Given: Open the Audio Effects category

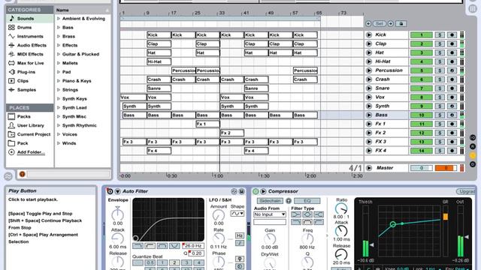Looking at the screenshot, I should point(32,45).
